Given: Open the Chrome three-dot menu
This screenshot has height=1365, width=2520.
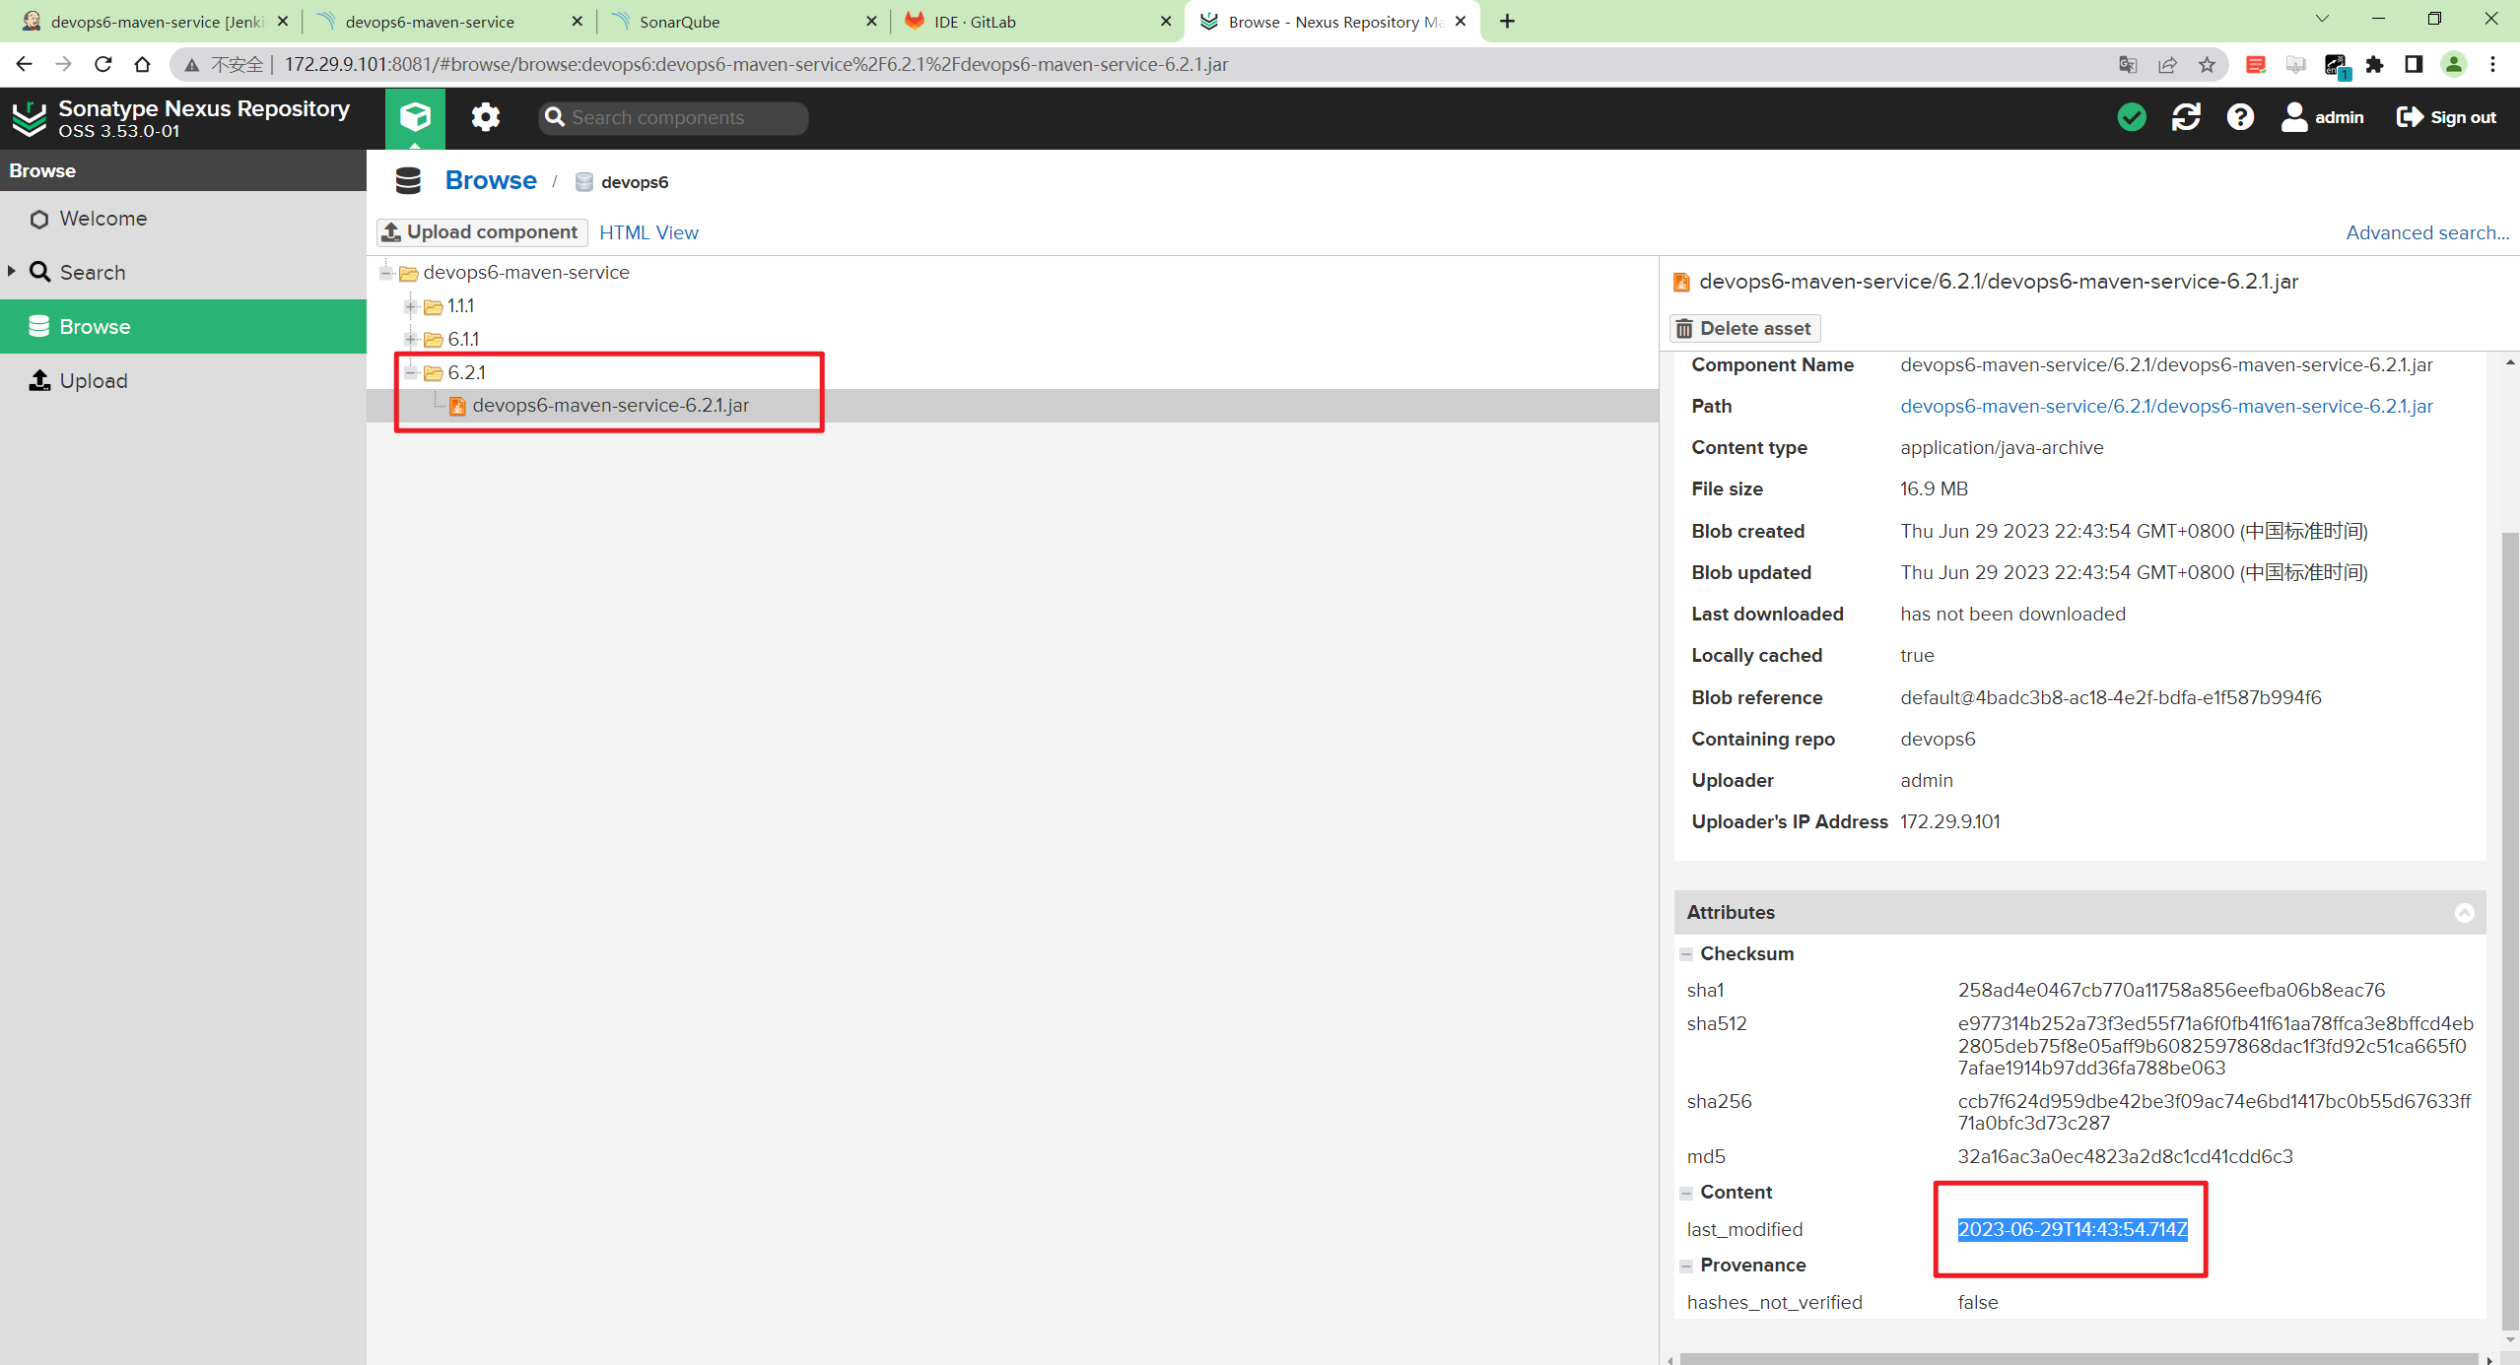Looking at the screenshot, I should [x=2493, y=65].
